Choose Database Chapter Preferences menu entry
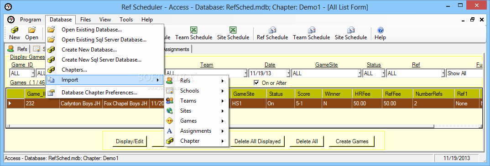Image resolution: width=490 pixels, height=166 pixels. [104, 93]
